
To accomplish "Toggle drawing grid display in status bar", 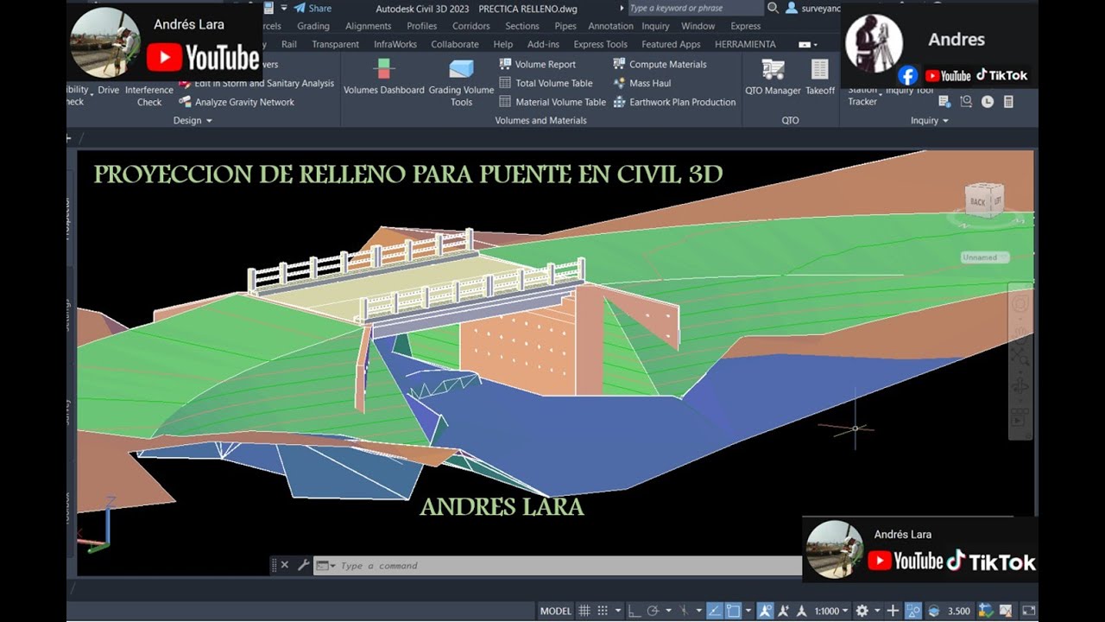I will pyautogui.click(x=584, y=611).
